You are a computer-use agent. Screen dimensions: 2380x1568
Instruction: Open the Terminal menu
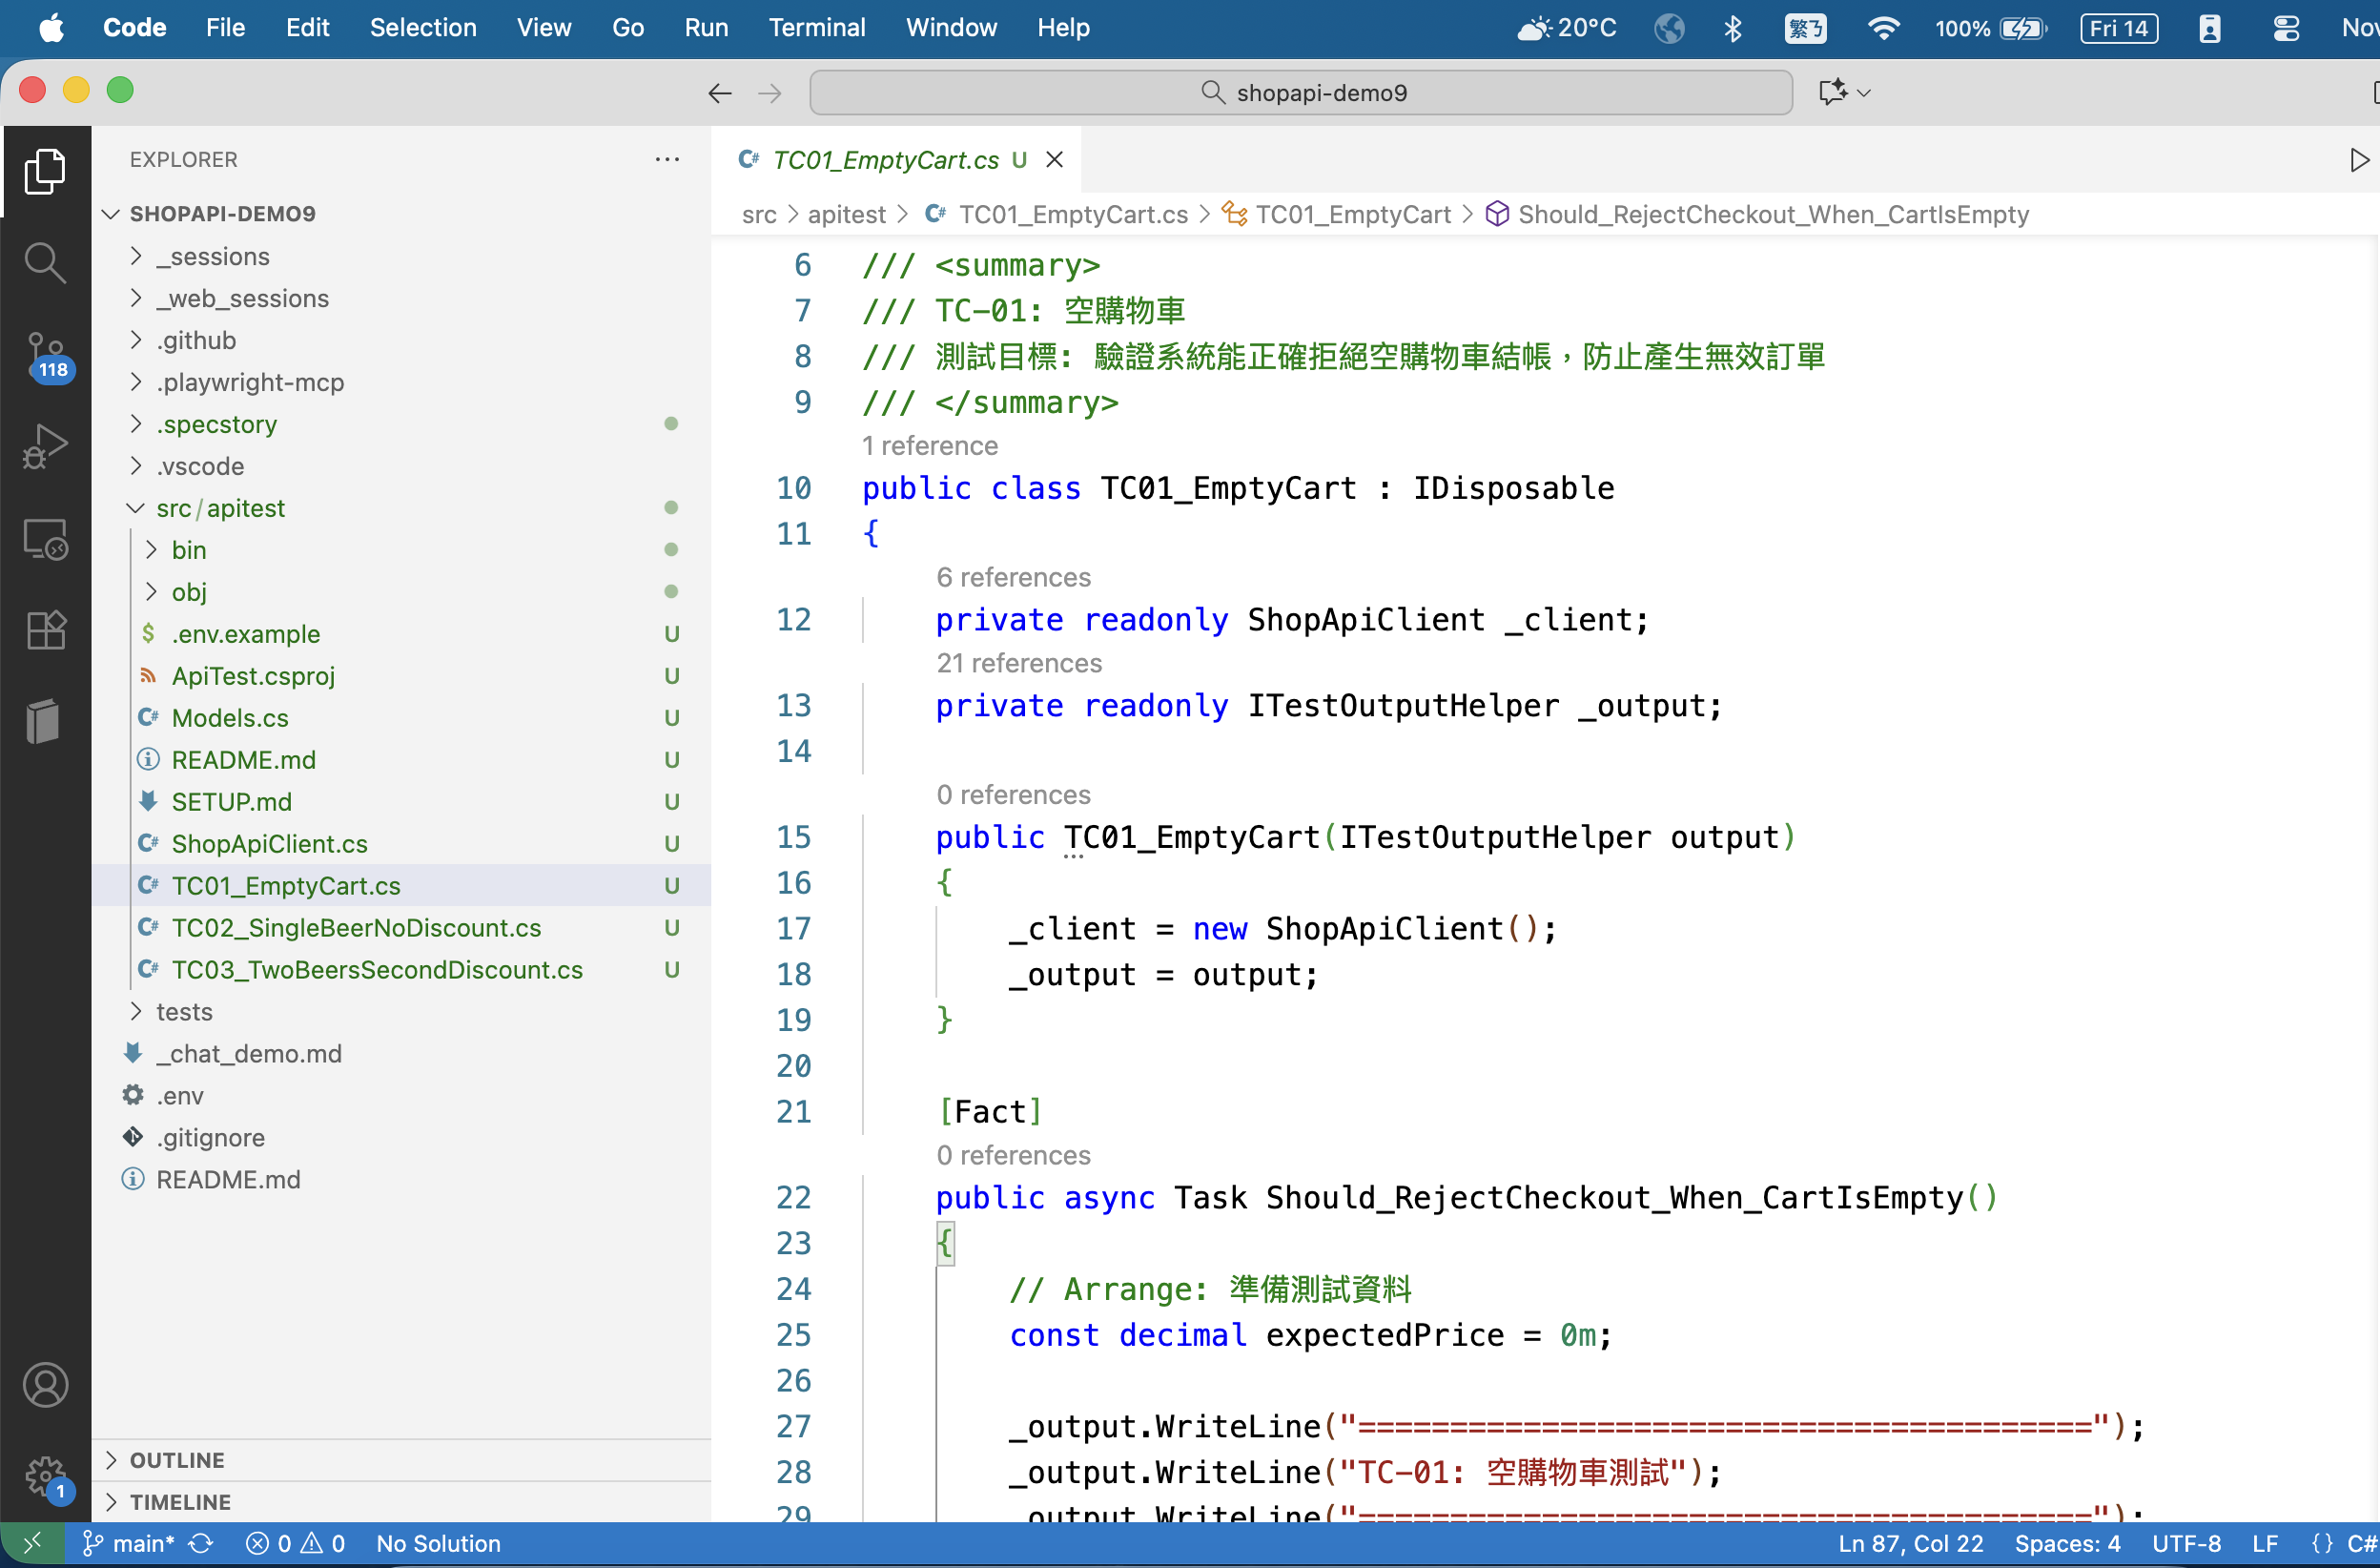[x=815, y=27]
